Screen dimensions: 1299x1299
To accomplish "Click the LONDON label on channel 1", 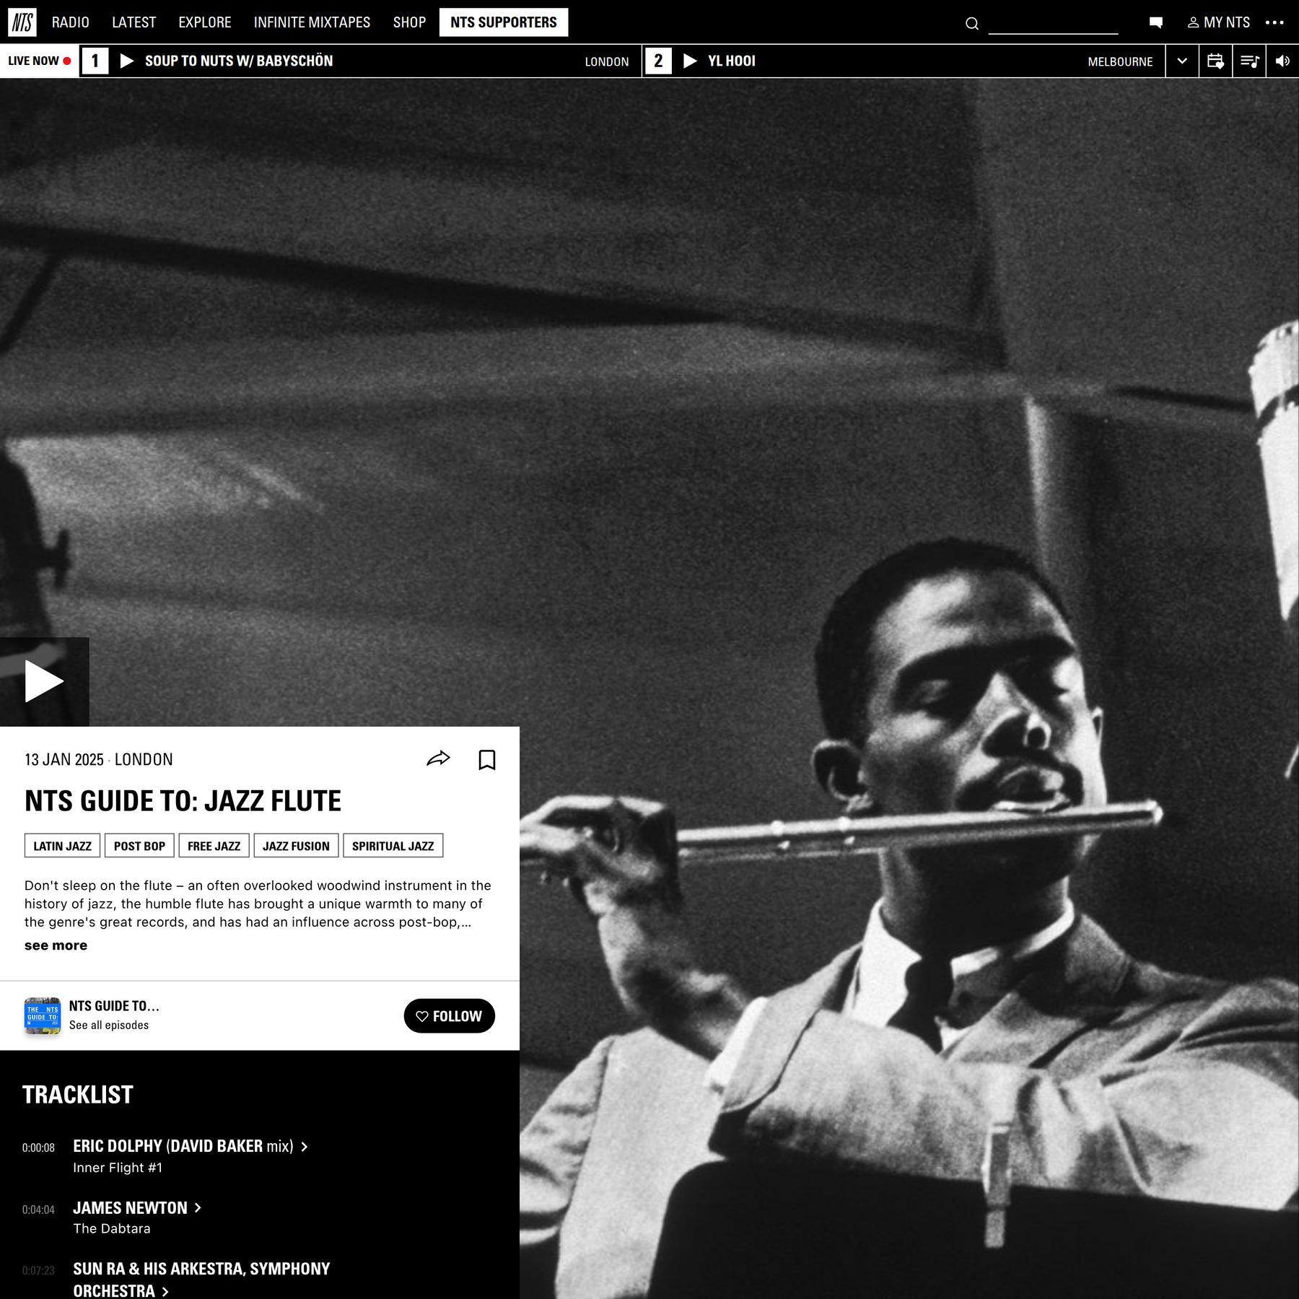I will tap(607, 62).
